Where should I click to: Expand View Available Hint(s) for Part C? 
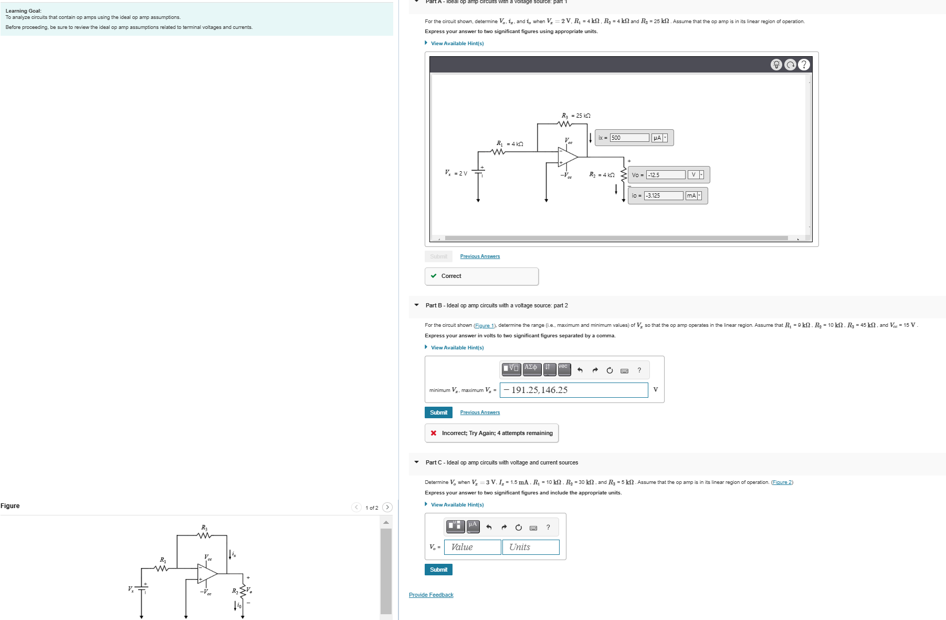coord(456,504)
